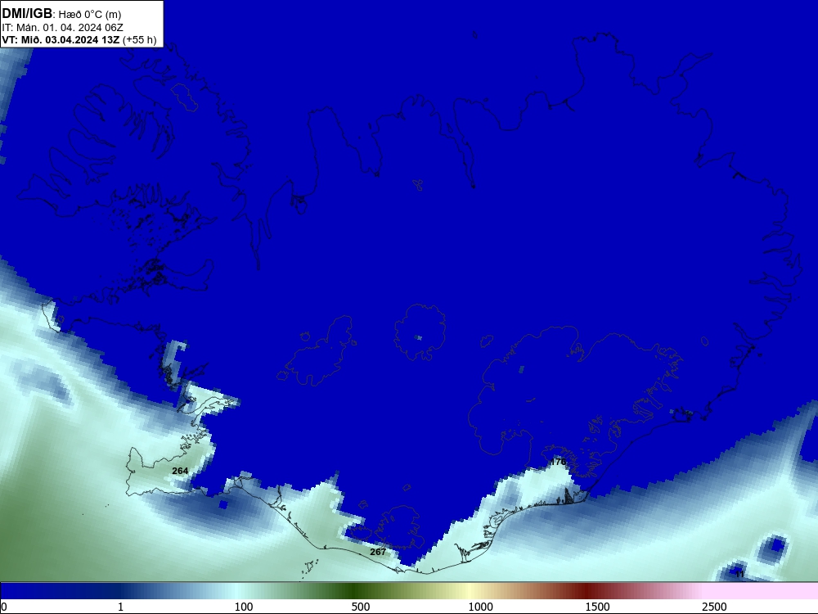This screenshot has height=614, width=818.
Task: Click the legend tick label 100
Action: 244,607
